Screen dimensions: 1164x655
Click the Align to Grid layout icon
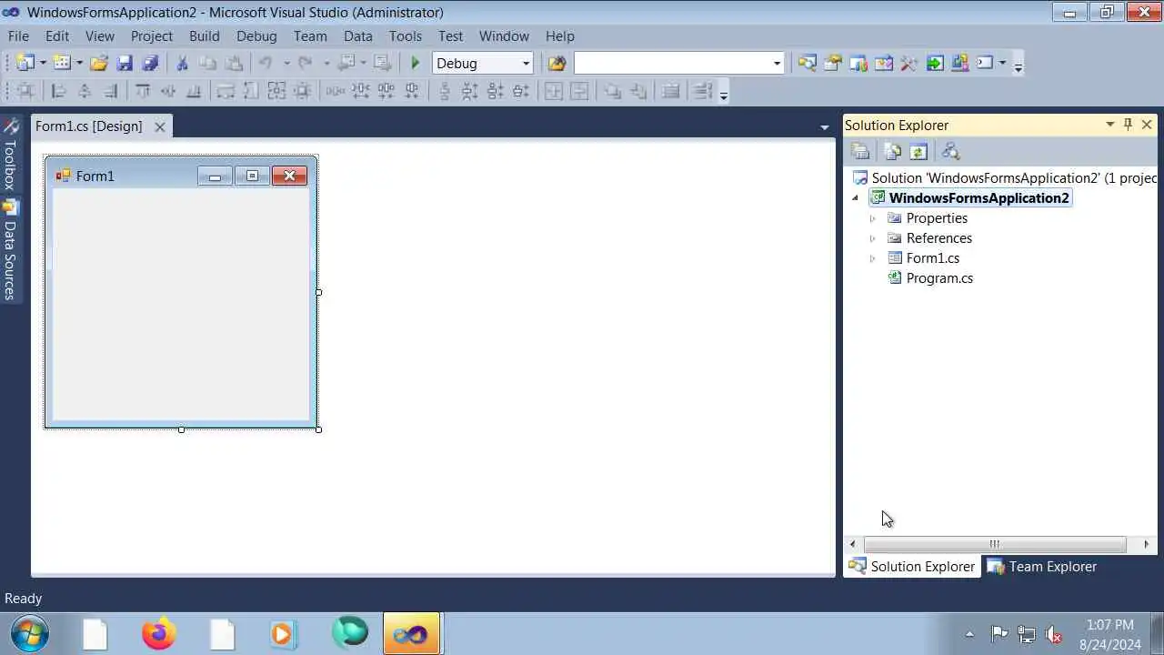click(25, 91)
